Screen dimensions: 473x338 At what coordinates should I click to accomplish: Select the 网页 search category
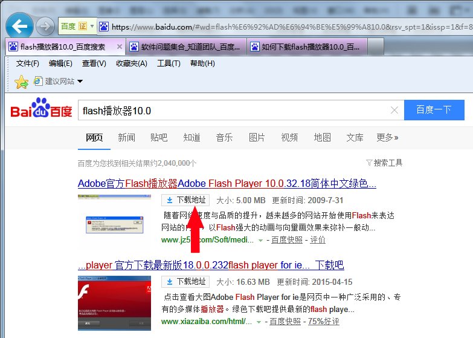[94, 138]
